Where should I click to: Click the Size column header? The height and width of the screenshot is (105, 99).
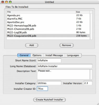coord(83,12)
